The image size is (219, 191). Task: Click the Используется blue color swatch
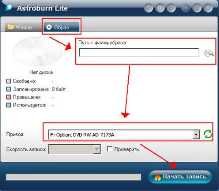pos(9,105)
